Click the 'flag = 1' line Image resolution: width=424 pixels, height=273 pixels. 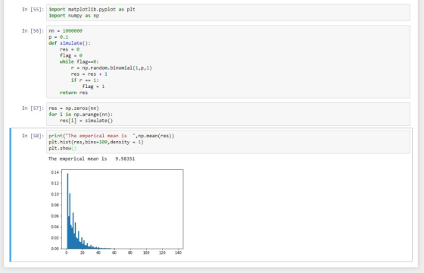tap(93, 86)
